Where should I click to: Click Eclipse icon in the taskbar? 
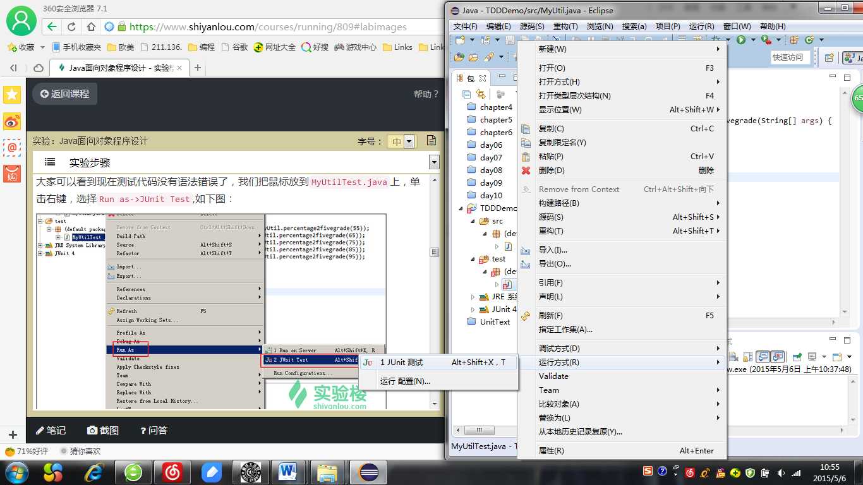point(368,472)
